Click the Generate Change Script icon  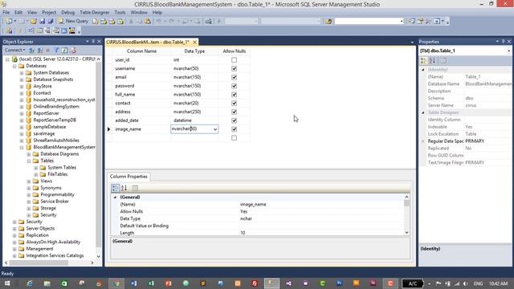pos(9,31)
